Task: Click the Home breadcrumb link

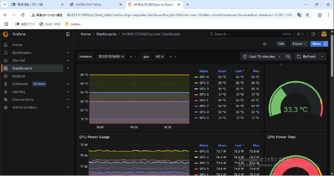Action: tap(86, 34)
